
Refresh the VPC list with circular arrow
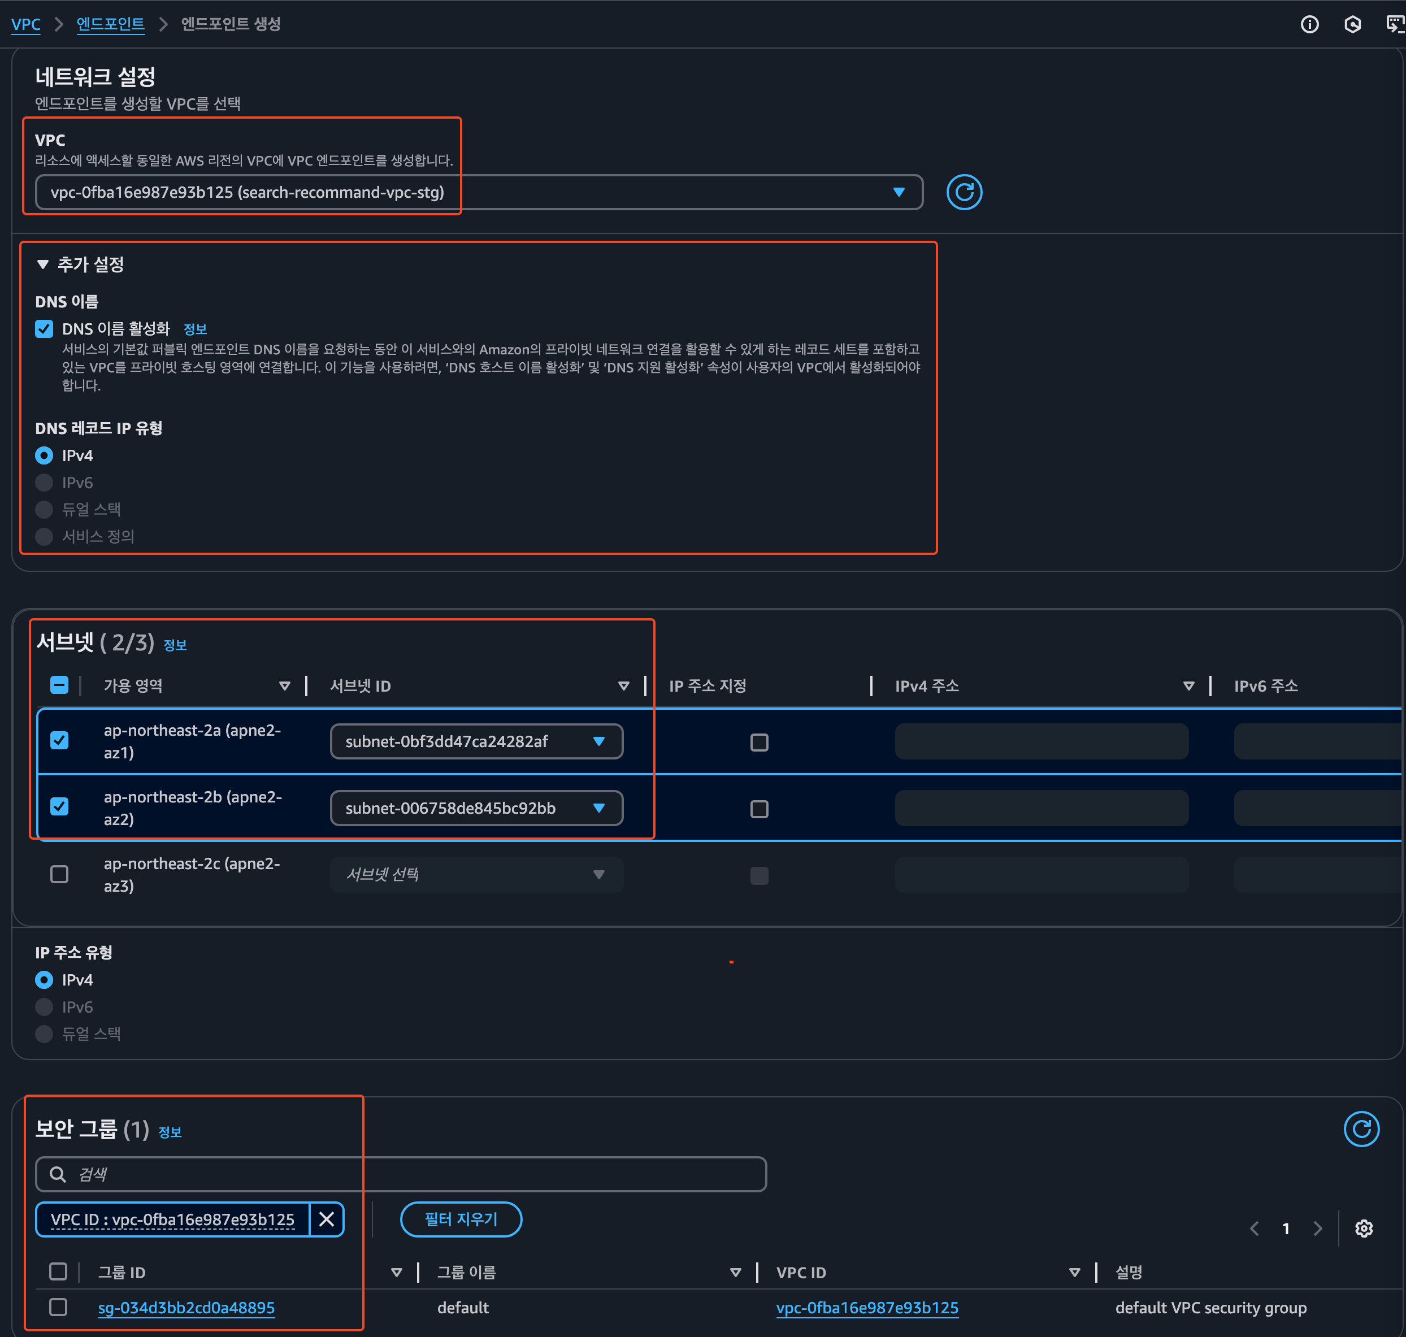(x=964, y=193)
